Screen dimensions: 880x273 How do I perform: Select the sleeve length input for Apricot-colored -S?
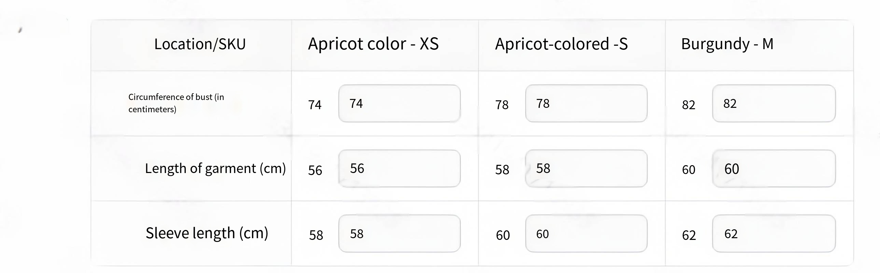point(586,234)
